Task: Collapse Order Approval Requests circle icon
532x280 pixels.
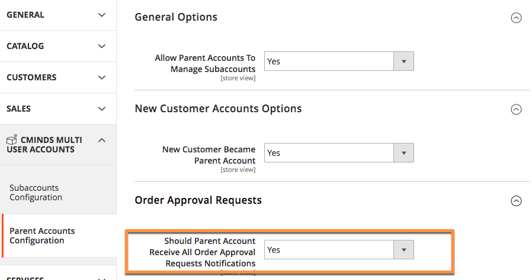Action: click(x=516, y=201)
